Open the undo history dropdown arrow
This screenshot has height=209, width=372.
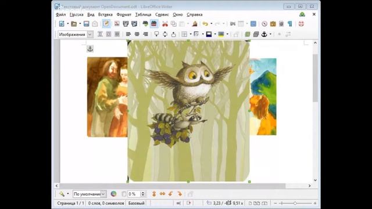(211, 24)
